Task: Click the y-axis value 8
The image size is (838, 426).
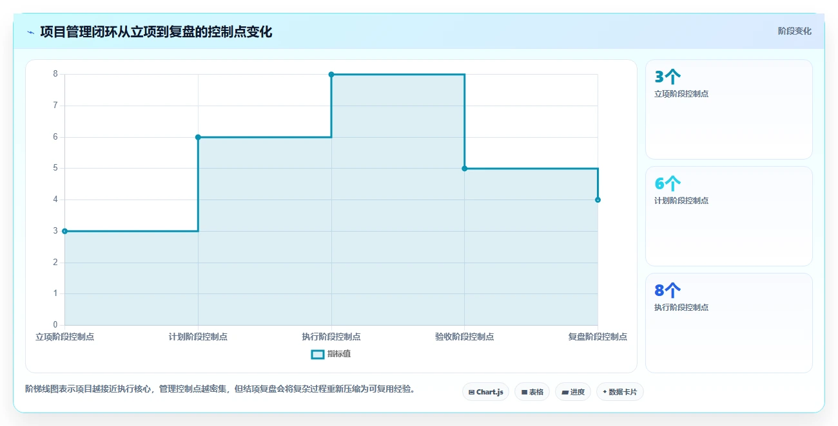Action: pyautogui.click(x=55, y=74)
